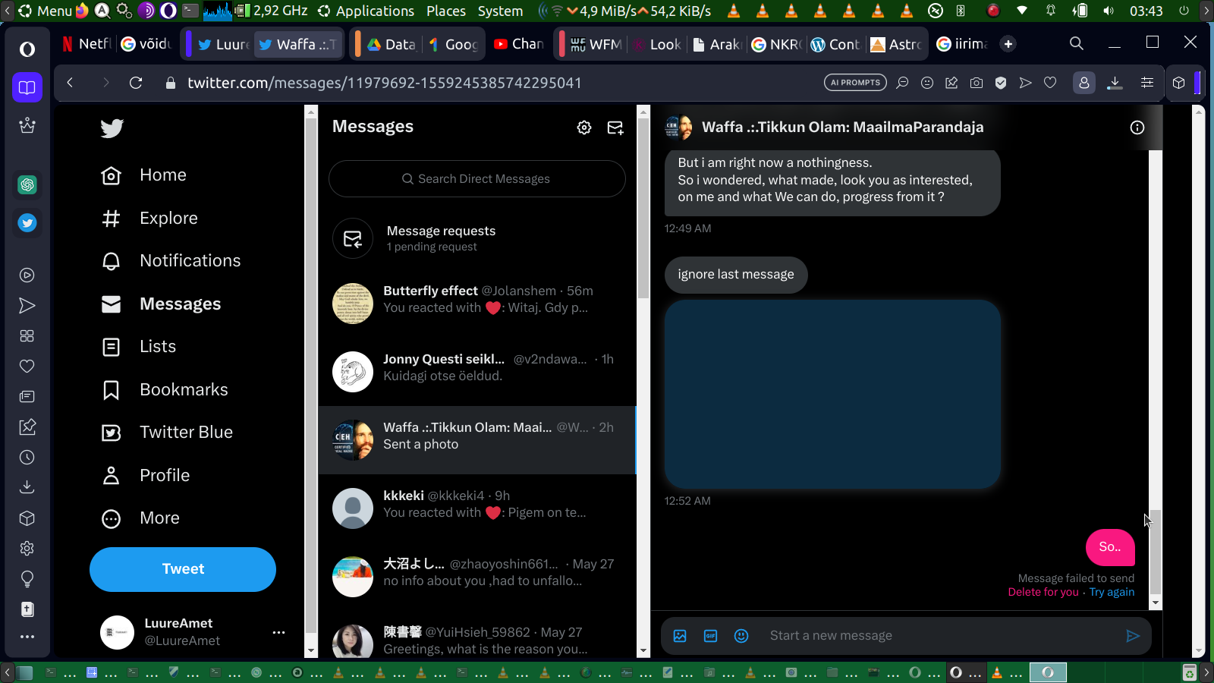Open Waffa profile from conversation header
Screen dimensions: 1214x683
click(842, 127)
